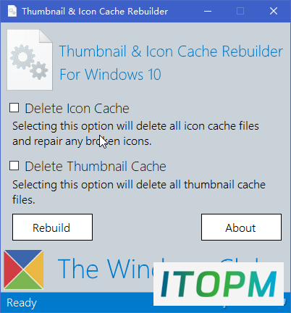Click the icon cache description text

pyautogui.click(x=135, y=133)
